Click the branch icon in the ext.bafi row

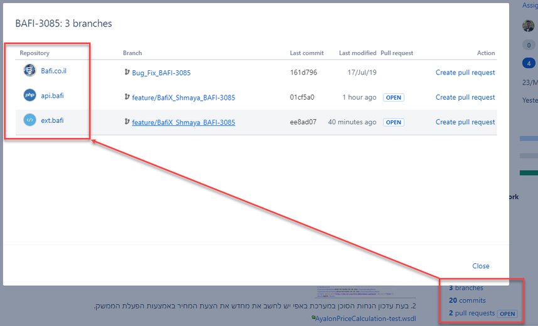(x=127, y=122)
